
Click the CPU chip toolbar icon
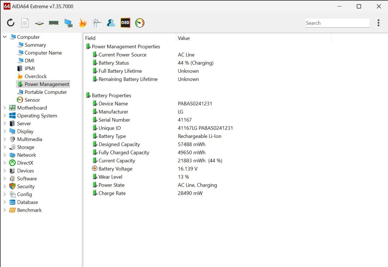click(x=39, y=23)
